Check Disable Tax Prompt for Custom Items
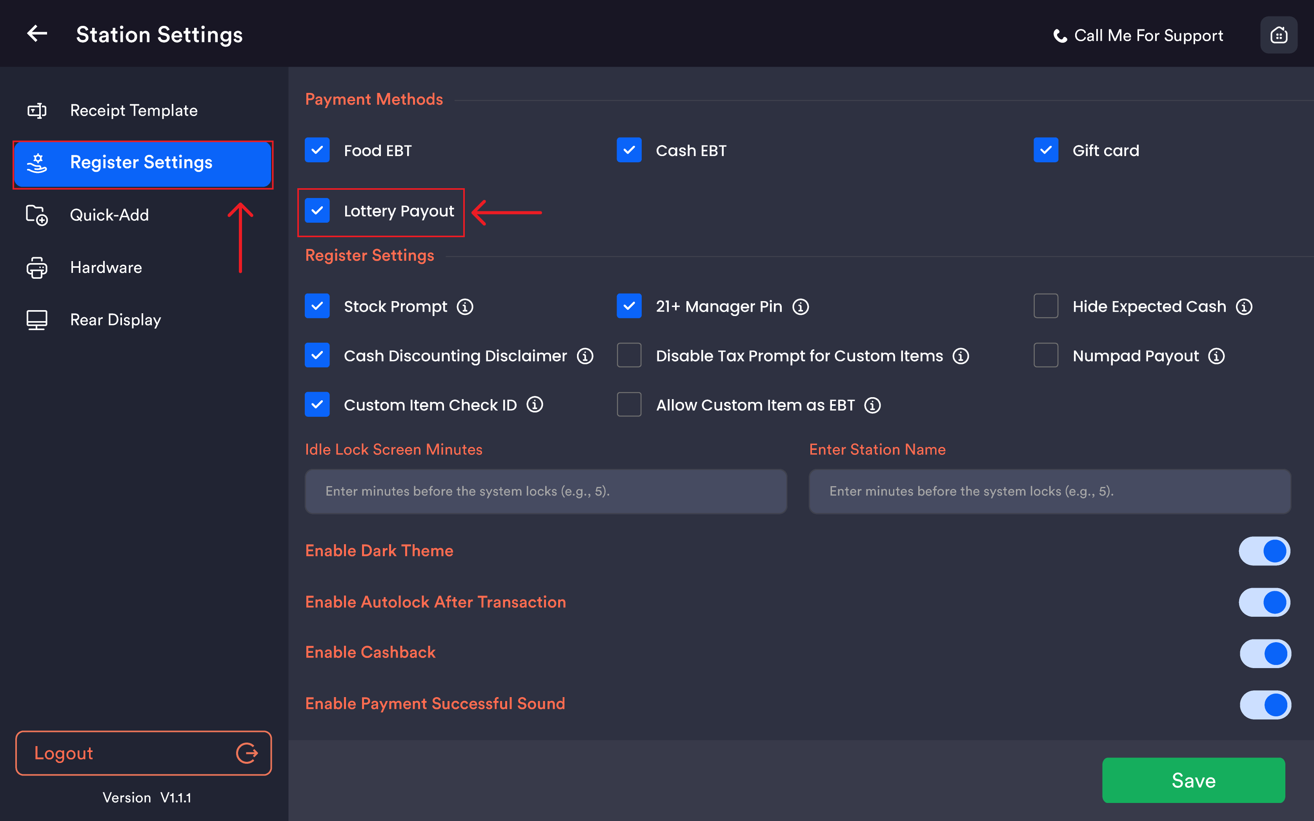 pos(629,356)
